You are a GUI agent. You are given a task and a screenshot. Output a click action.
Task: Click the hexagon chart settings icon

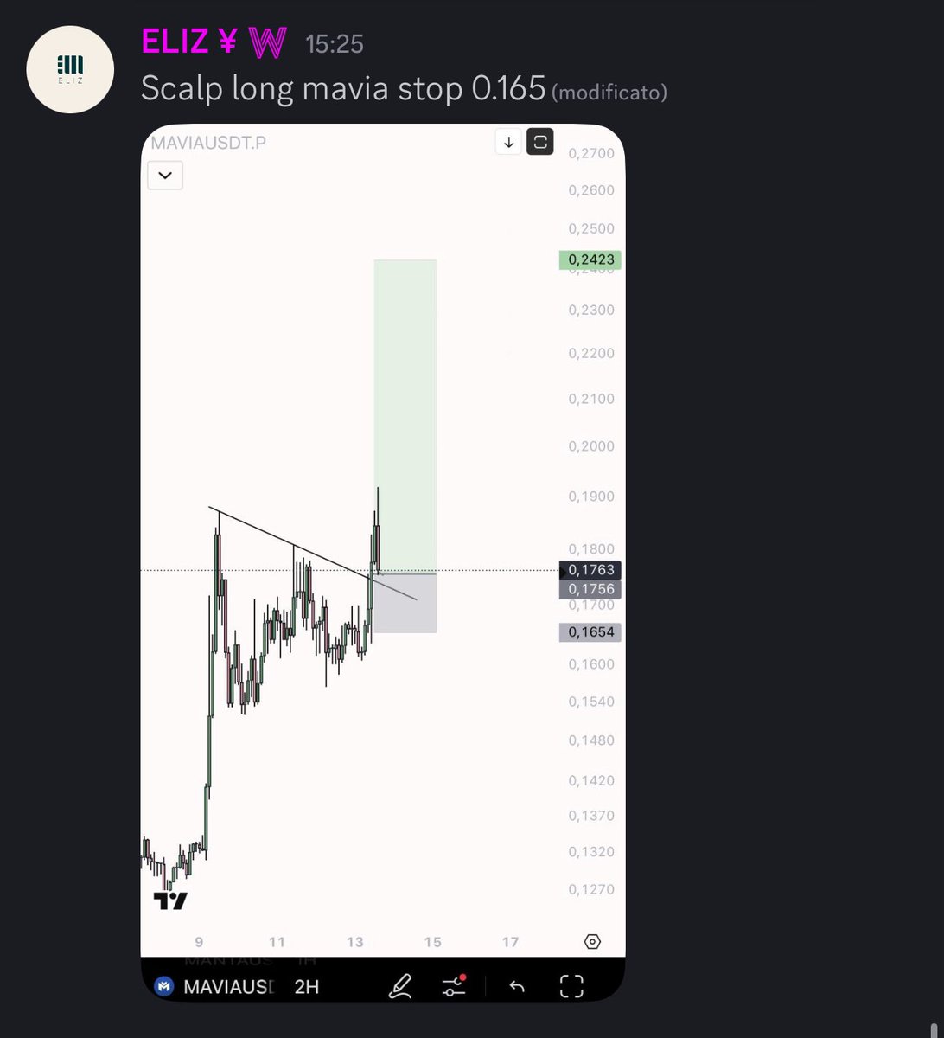pyautogui.click(x=592, y=942)
